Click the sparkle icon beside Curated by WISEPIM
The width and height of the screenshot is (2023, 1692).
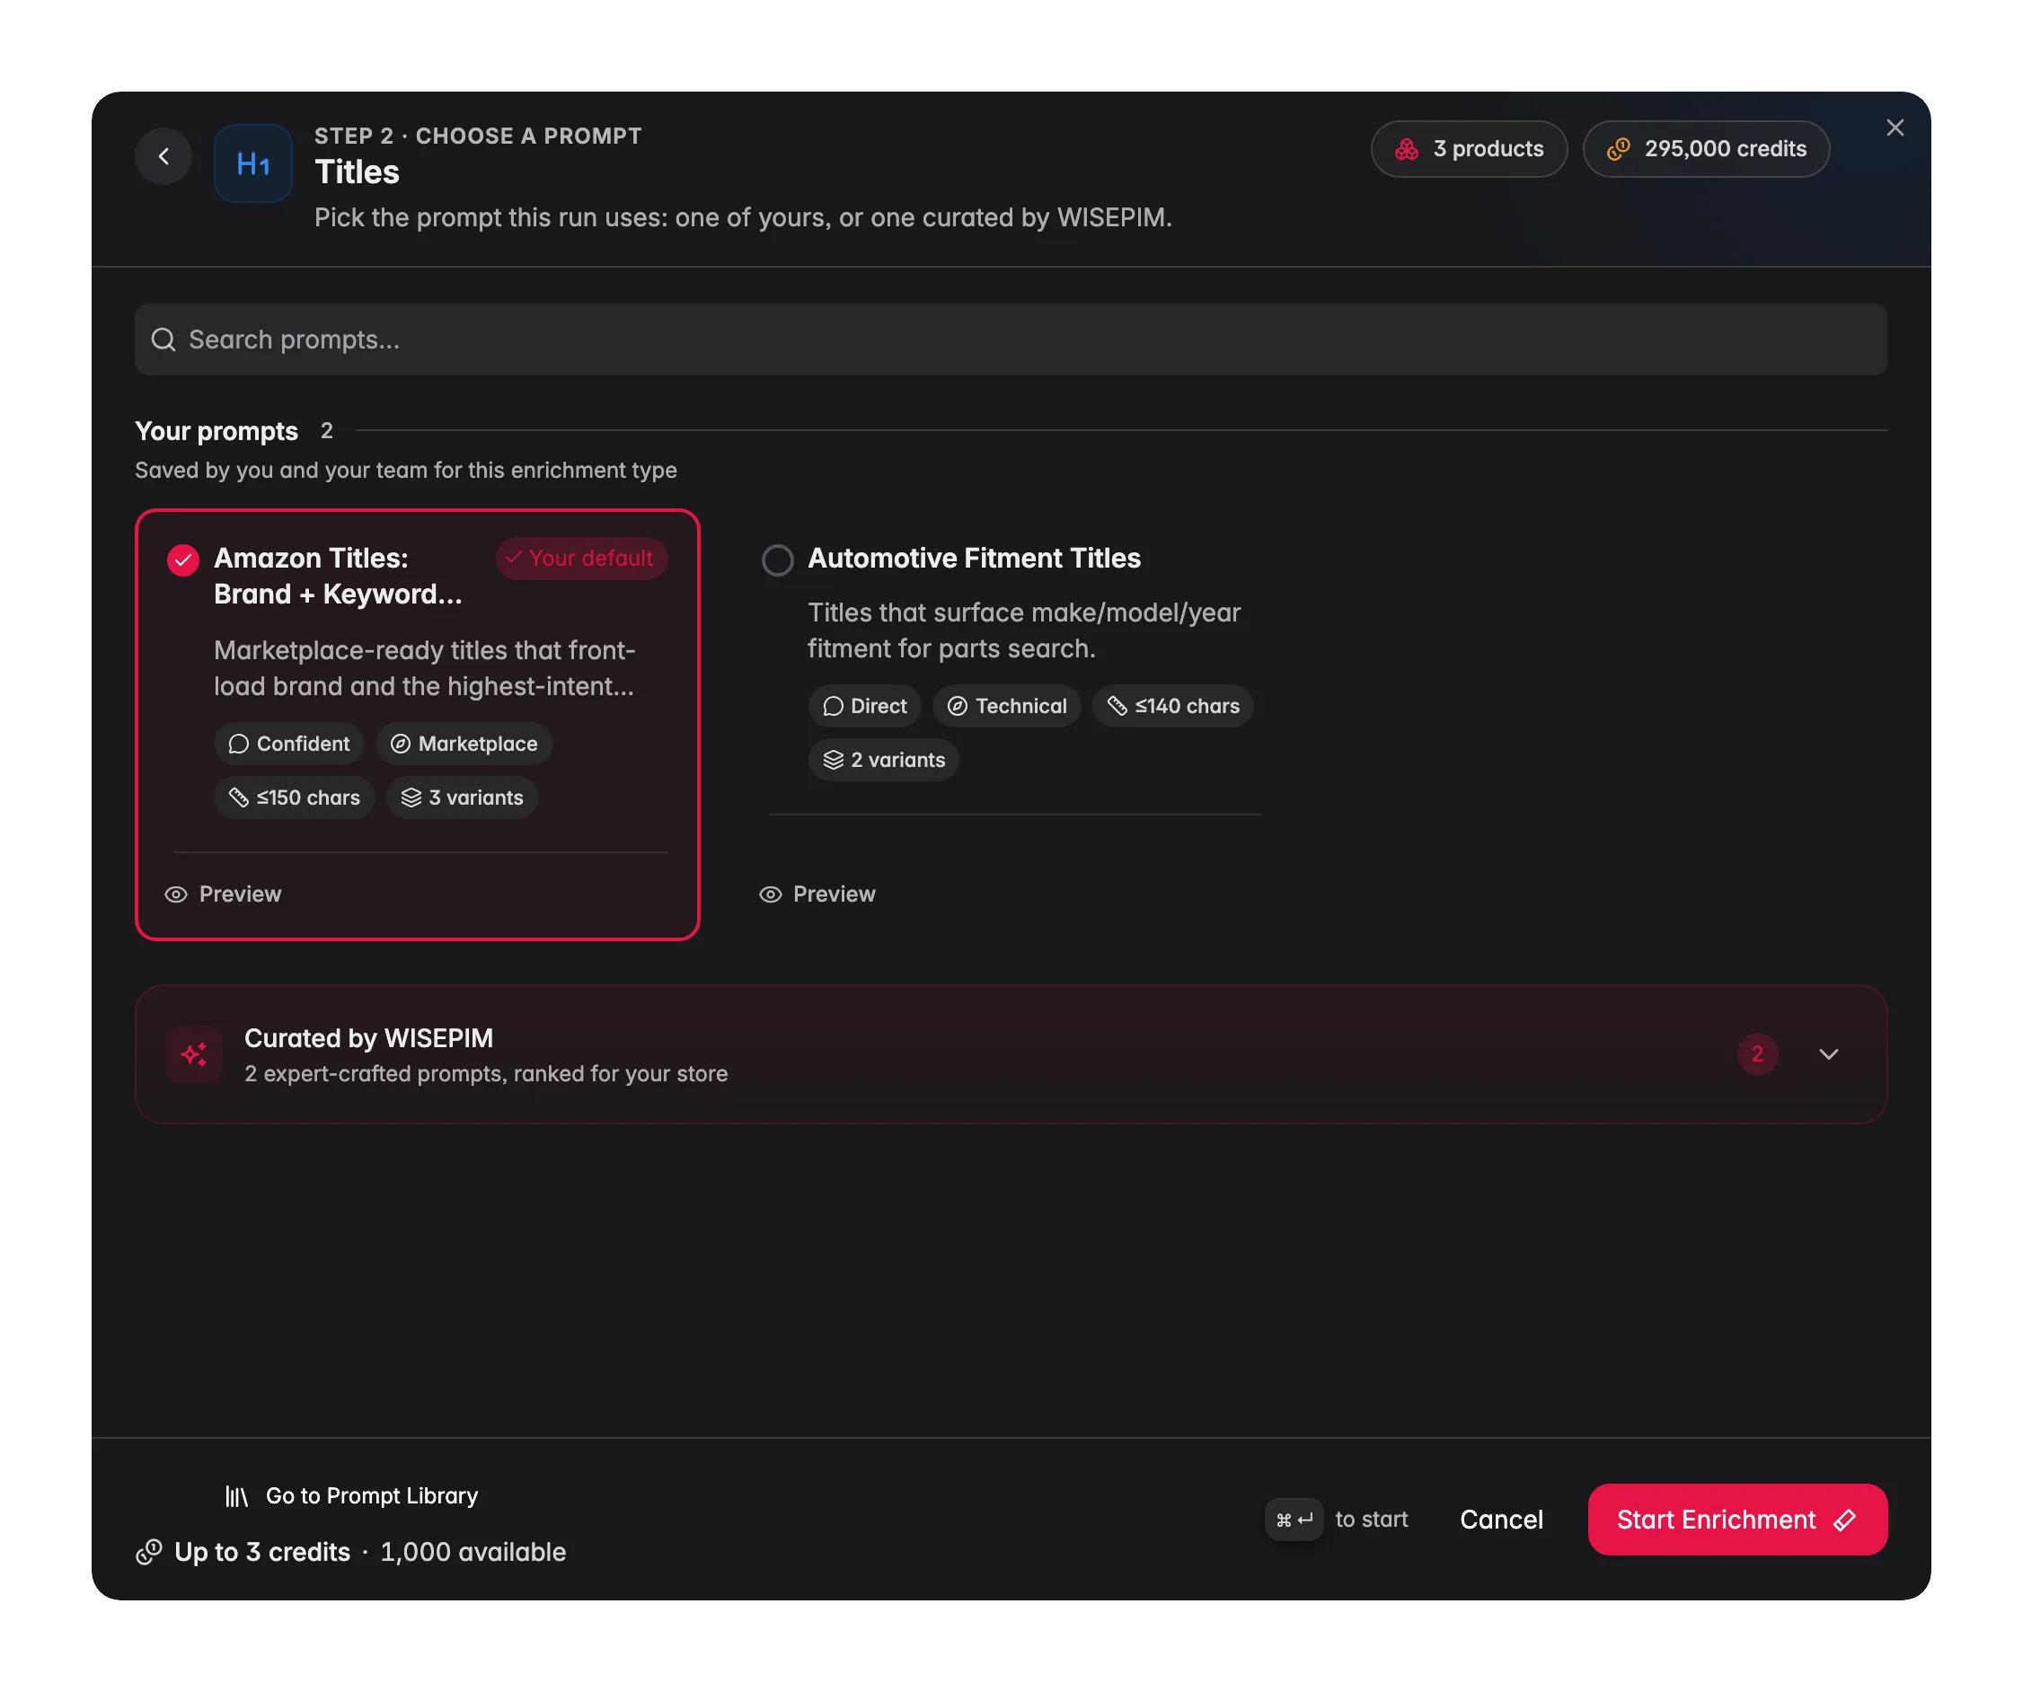pyautogui.click(x=194, y=1054)
